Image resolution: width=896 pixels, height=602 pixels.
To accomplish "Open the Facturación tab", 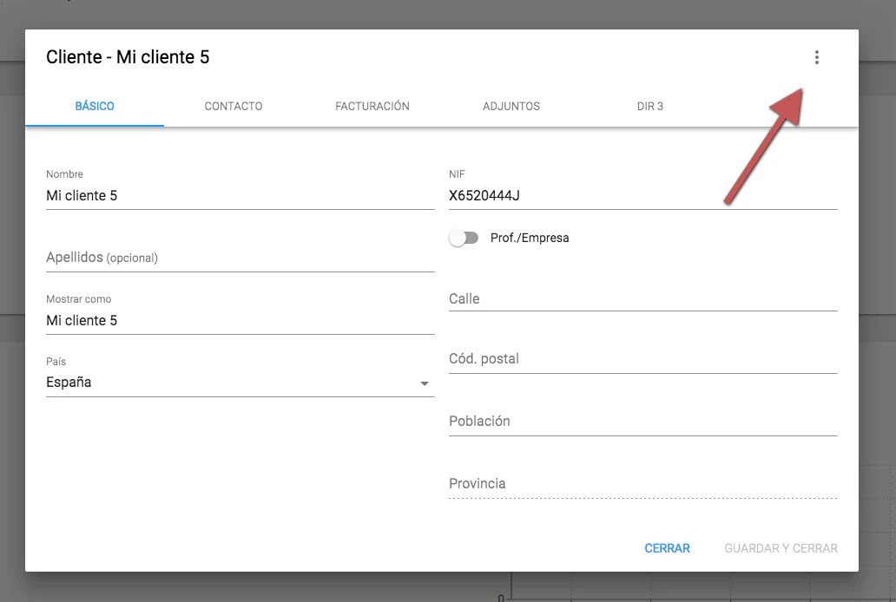I will 372,107.
